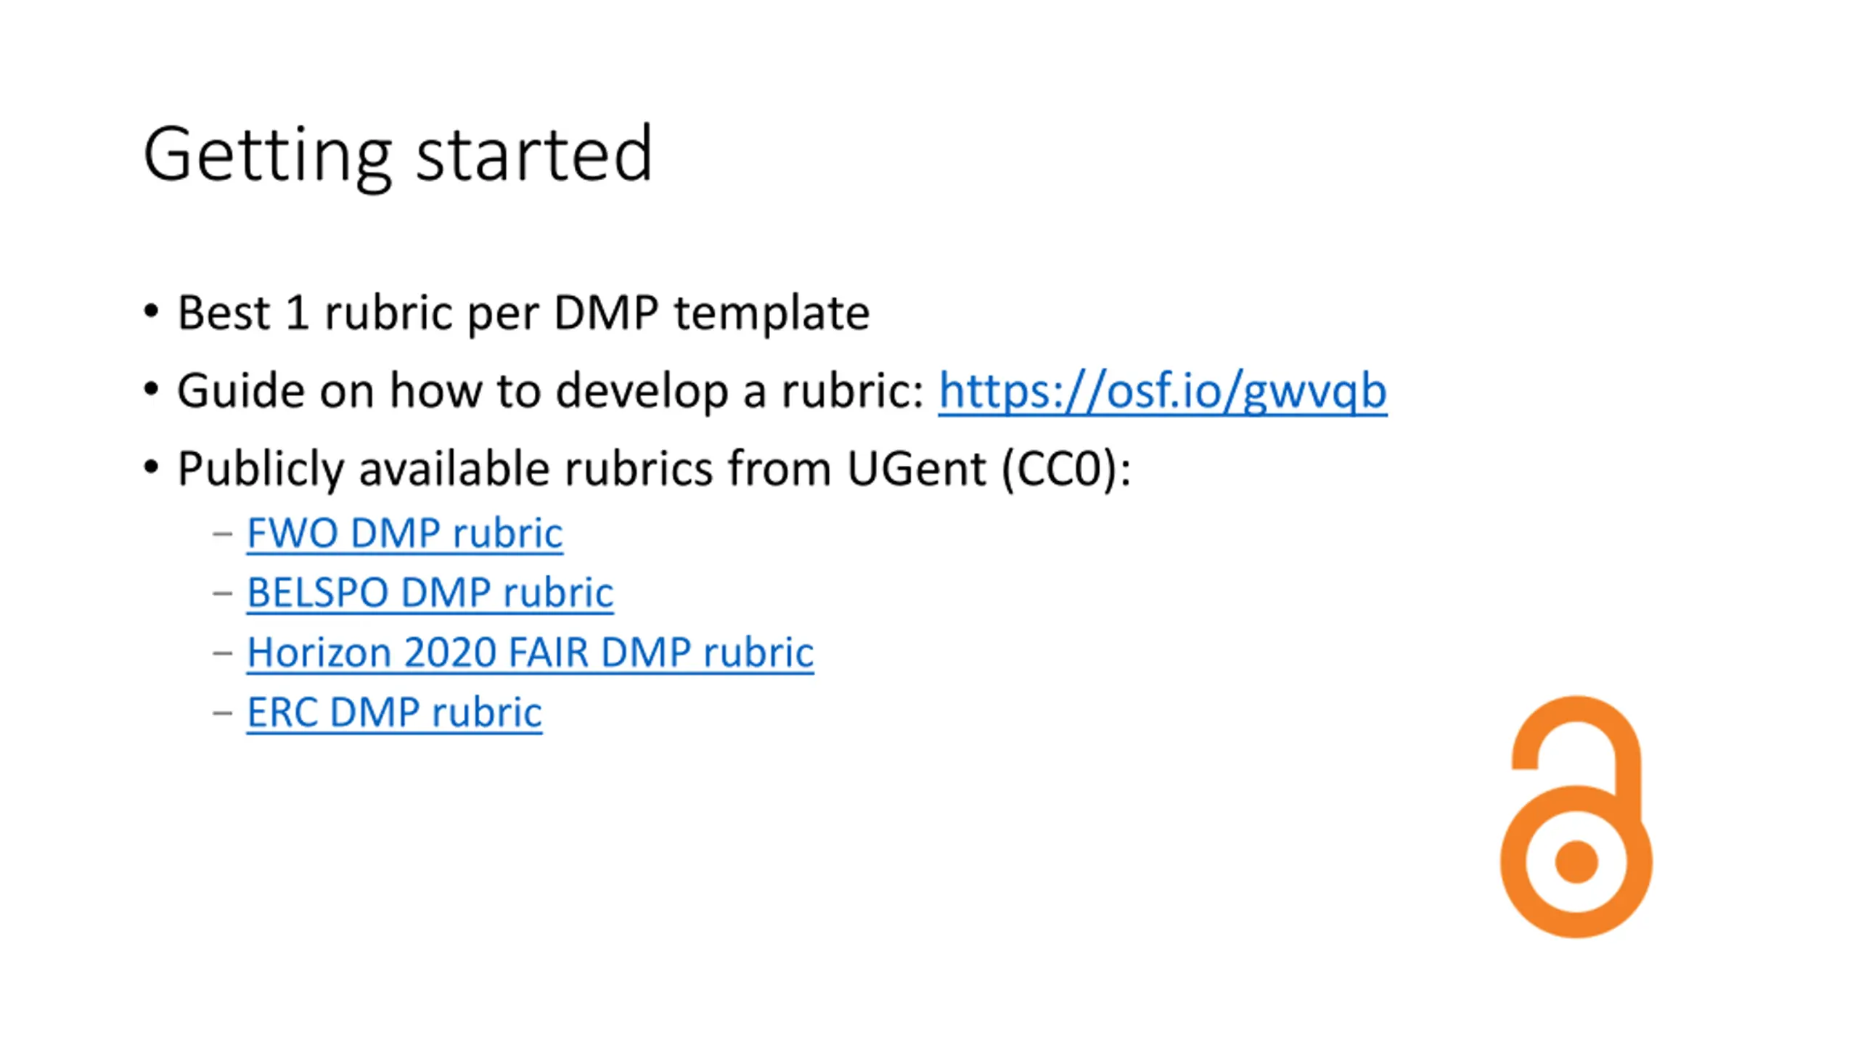
Task: Click the bullet before 'Best 1 rubric'
Action: pos(151,312)
